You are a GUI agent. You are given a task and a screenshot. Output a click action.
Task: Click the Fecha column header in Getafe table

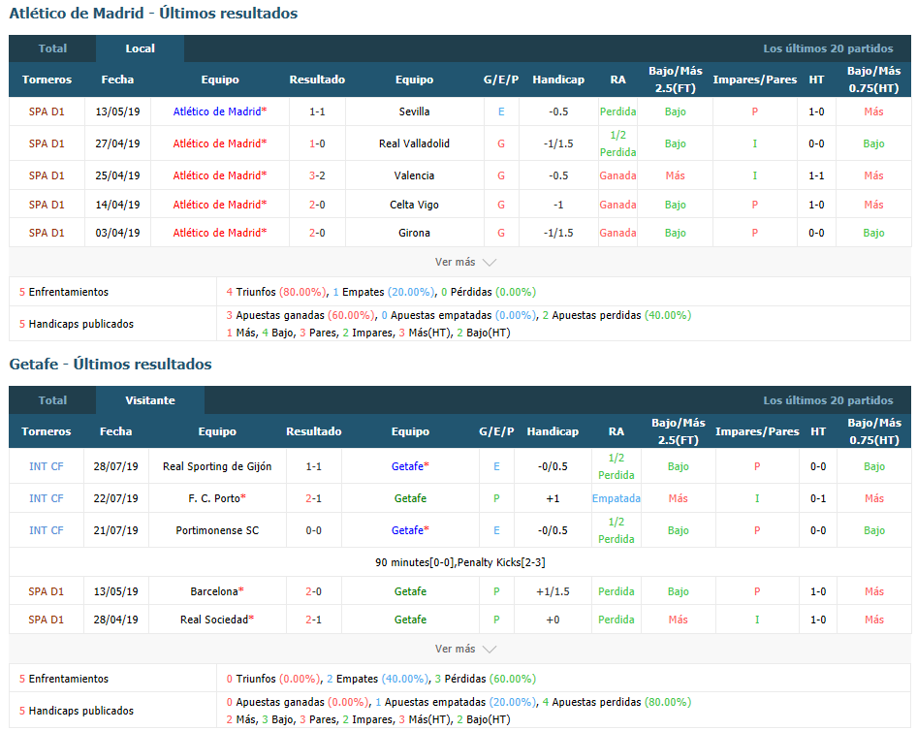coord(115,431)
